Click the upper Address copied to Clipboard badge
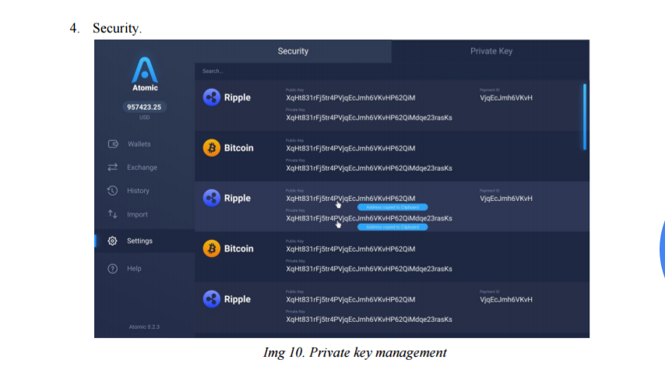This screenshot has width=665, height=374. tap(392, 207)
